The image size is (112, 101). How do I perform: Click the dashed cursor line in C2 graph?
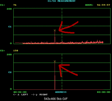[62, 72]
